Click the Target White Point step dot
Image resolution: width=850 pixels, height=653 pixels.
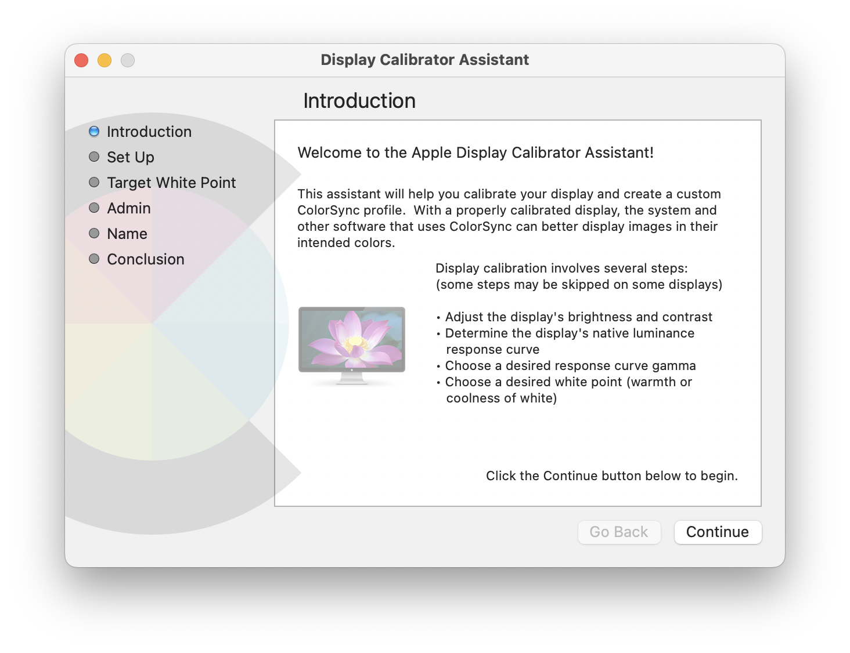click(x=93, y=182)
